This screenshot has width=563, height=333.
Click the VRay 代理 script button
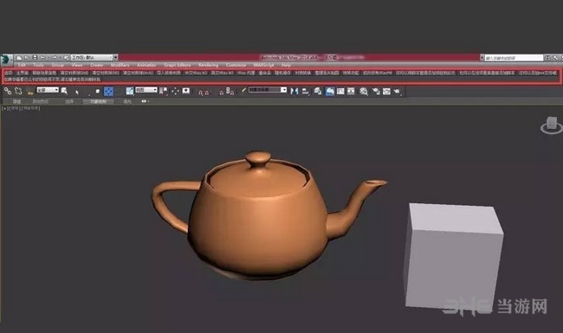(x=246, y=73)
